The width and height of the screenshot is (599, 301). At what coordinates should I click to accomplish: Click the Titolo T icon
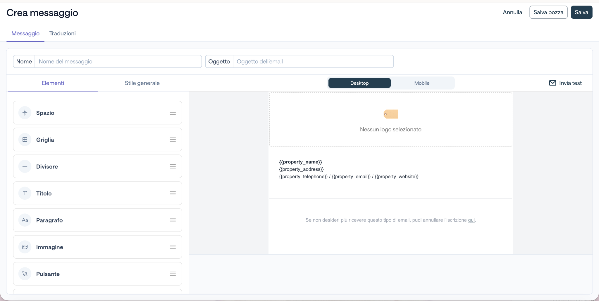[x=25, y=193]
